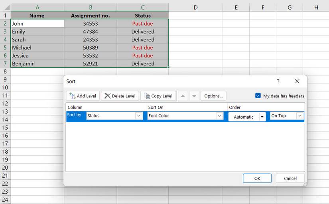The height and width of the screenshot is (204, 329).
Task: Select the Status header cell
Action: pos(142,16)
